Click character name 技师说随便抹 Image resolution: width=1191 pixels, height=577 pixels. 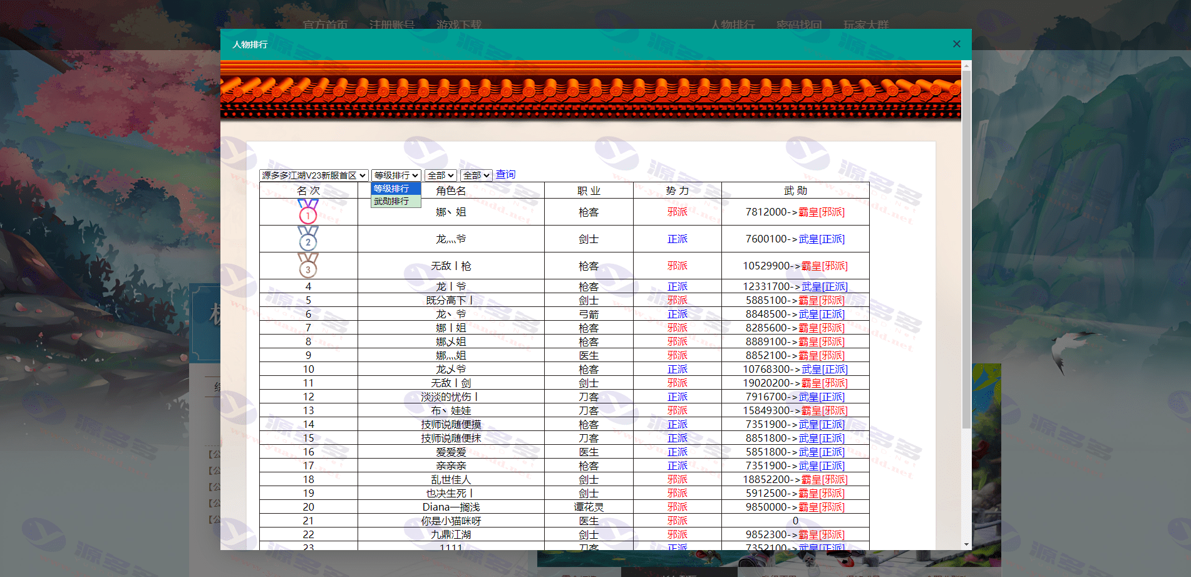(451, 438)
